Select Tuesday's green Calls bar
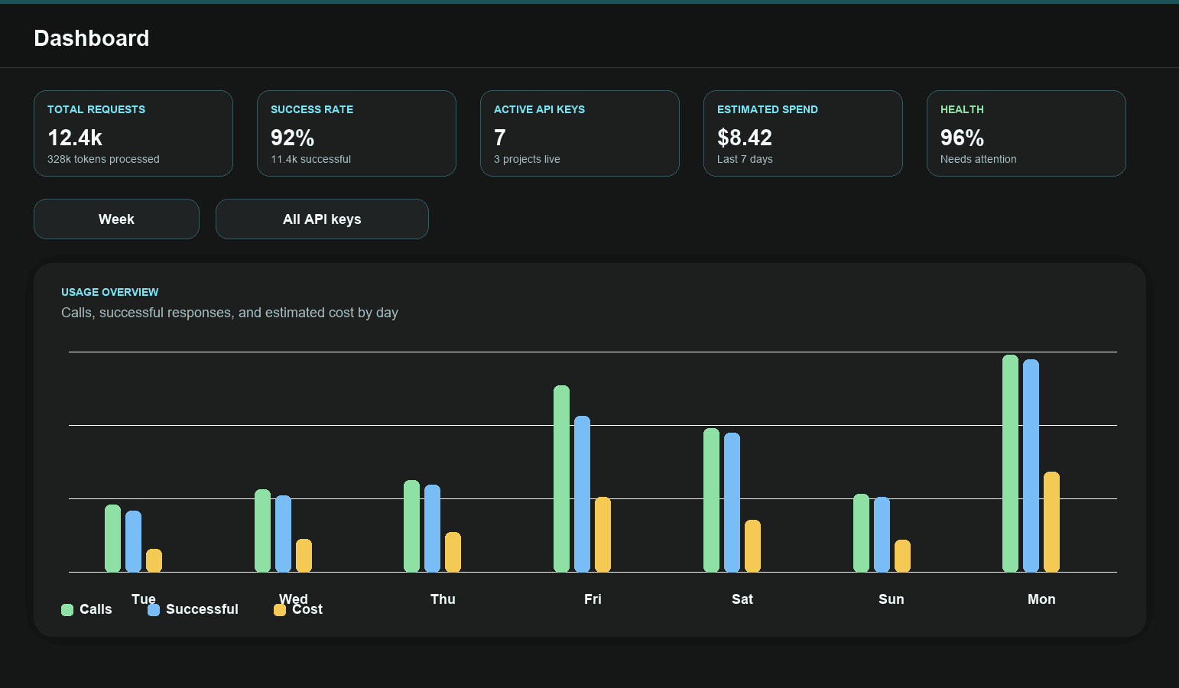This screenshot has width=1179, height=688. pyautogui.click(x=112, y=538)
